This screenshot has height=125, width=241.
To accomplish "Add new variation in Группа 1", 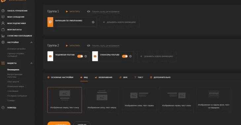I will tap(120, 22).
